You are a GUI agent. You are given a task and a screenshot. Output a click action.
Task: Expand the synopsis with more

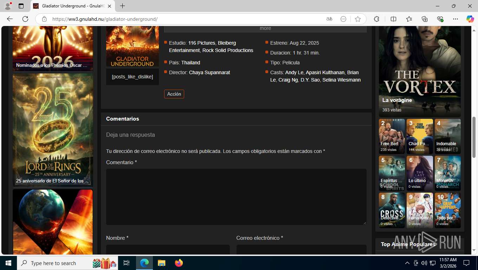[265, 28]
